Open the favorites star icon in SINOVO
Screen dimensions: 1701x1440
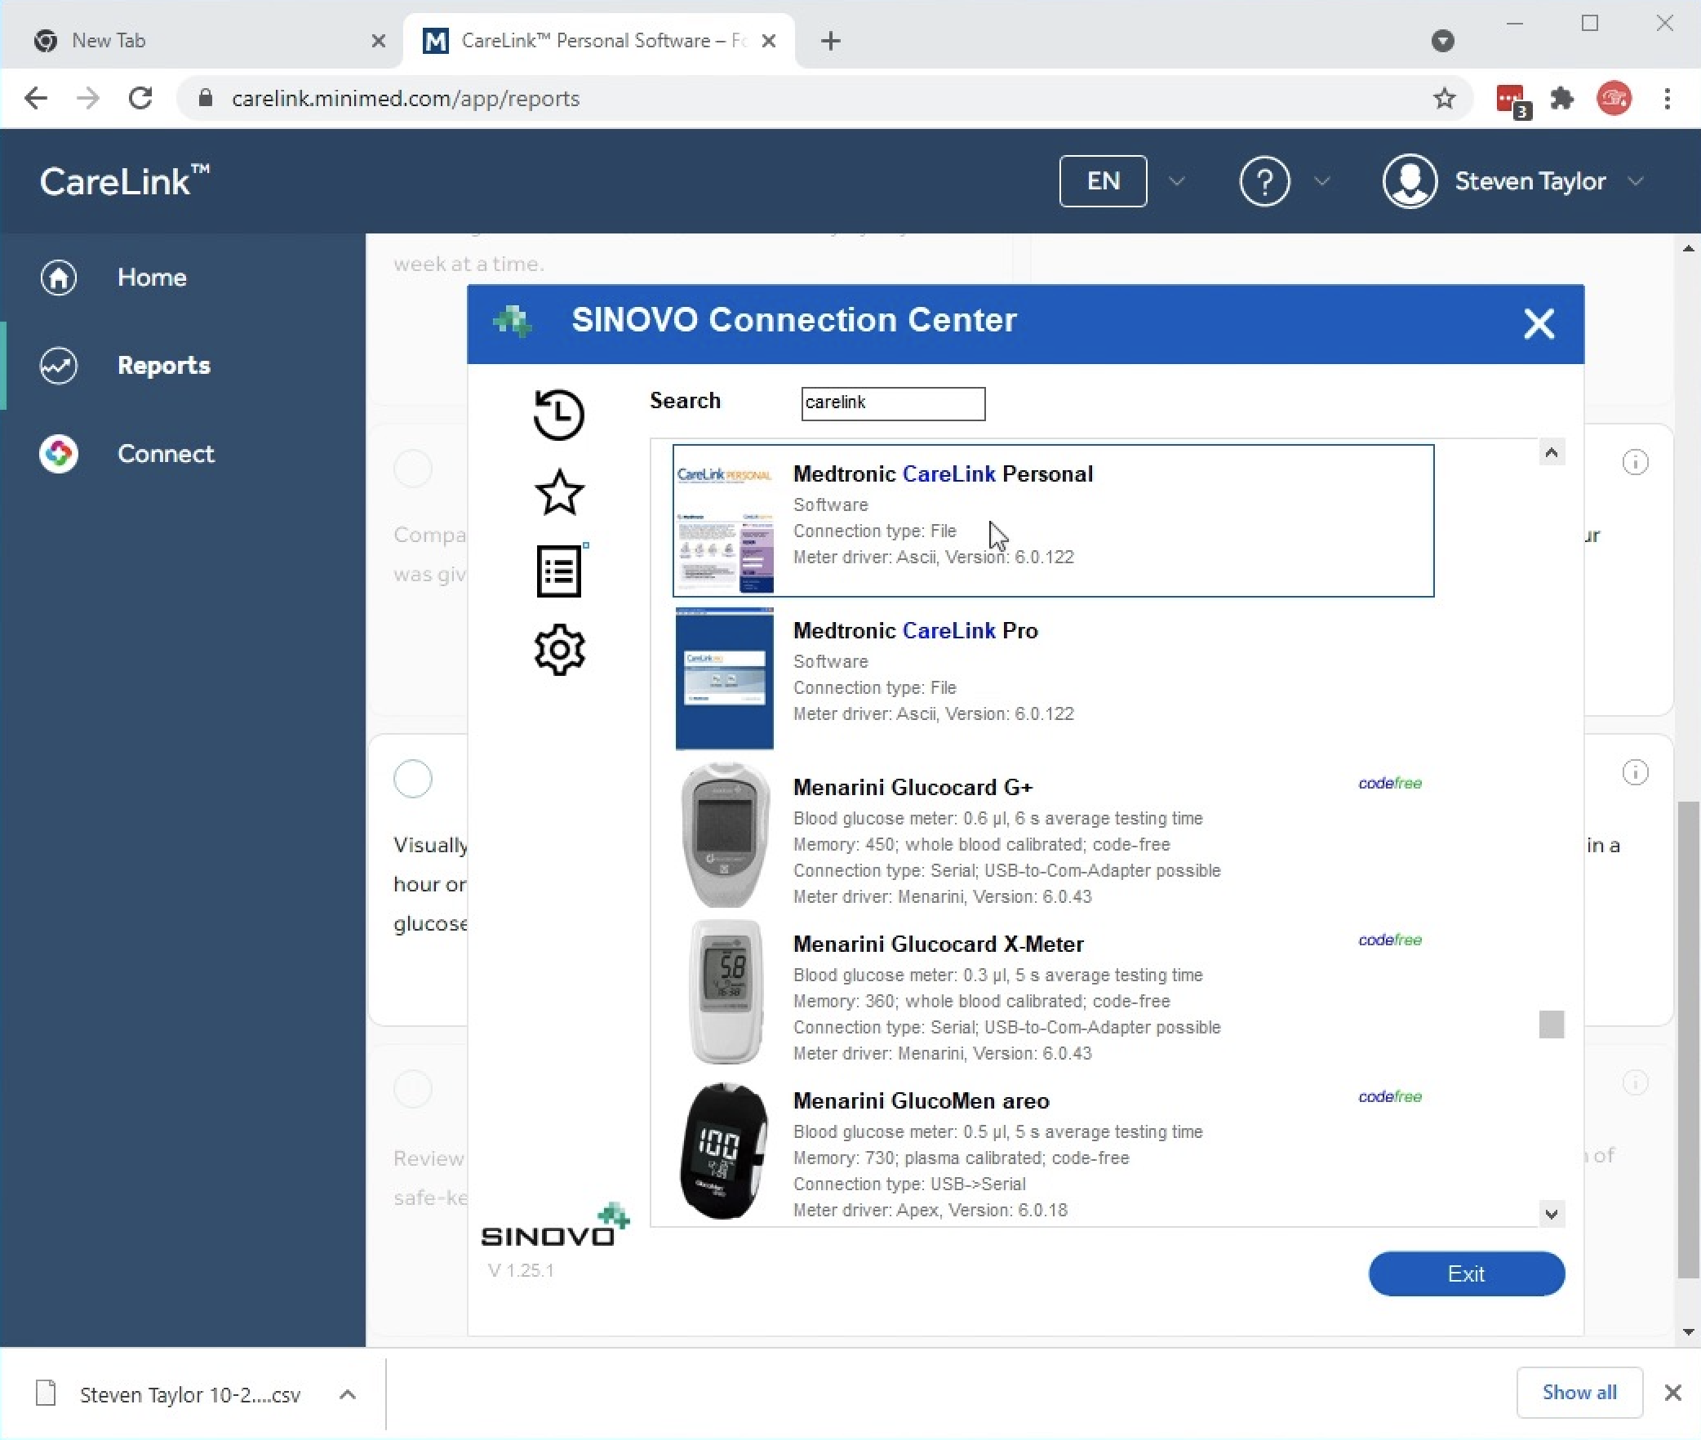pos(559,492)
